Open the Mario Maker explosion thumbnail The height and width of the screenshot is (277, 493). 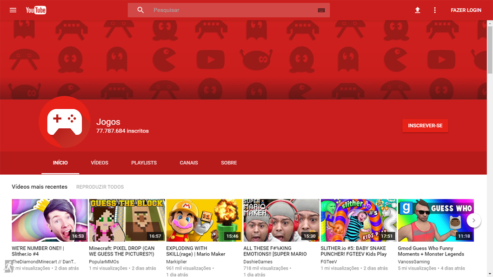point(204,220)
